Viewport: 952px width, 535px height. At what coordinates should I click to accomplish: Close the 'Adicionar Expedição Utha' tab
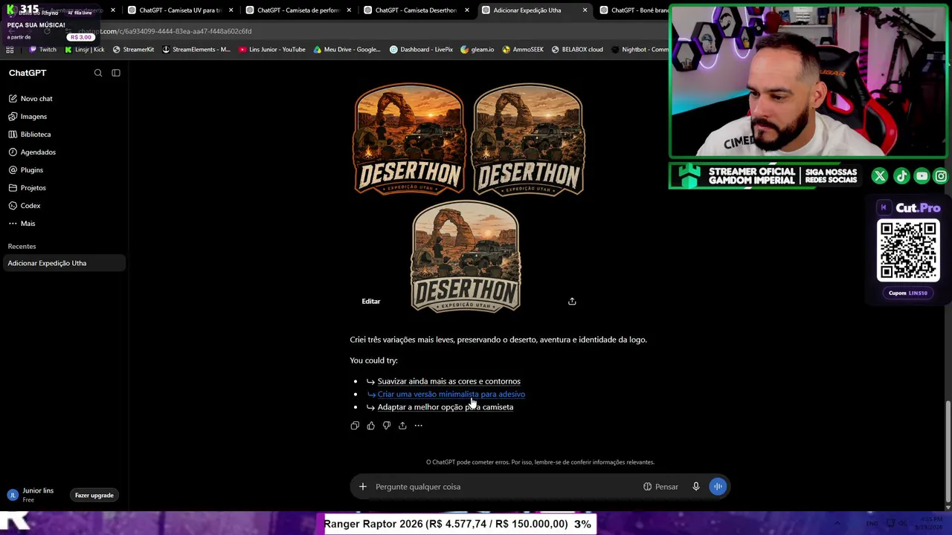coord(585,10)
